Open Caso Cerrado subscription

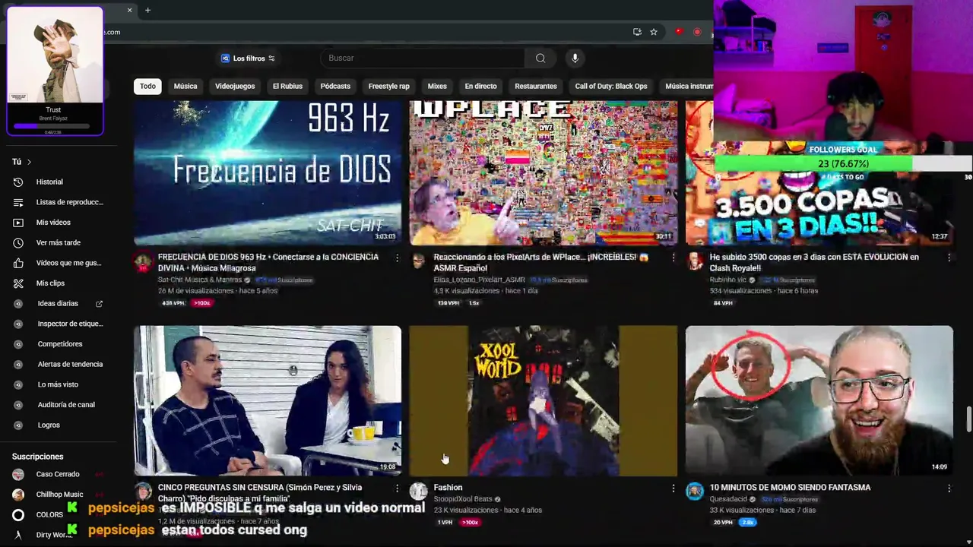[x=57, y=474]
